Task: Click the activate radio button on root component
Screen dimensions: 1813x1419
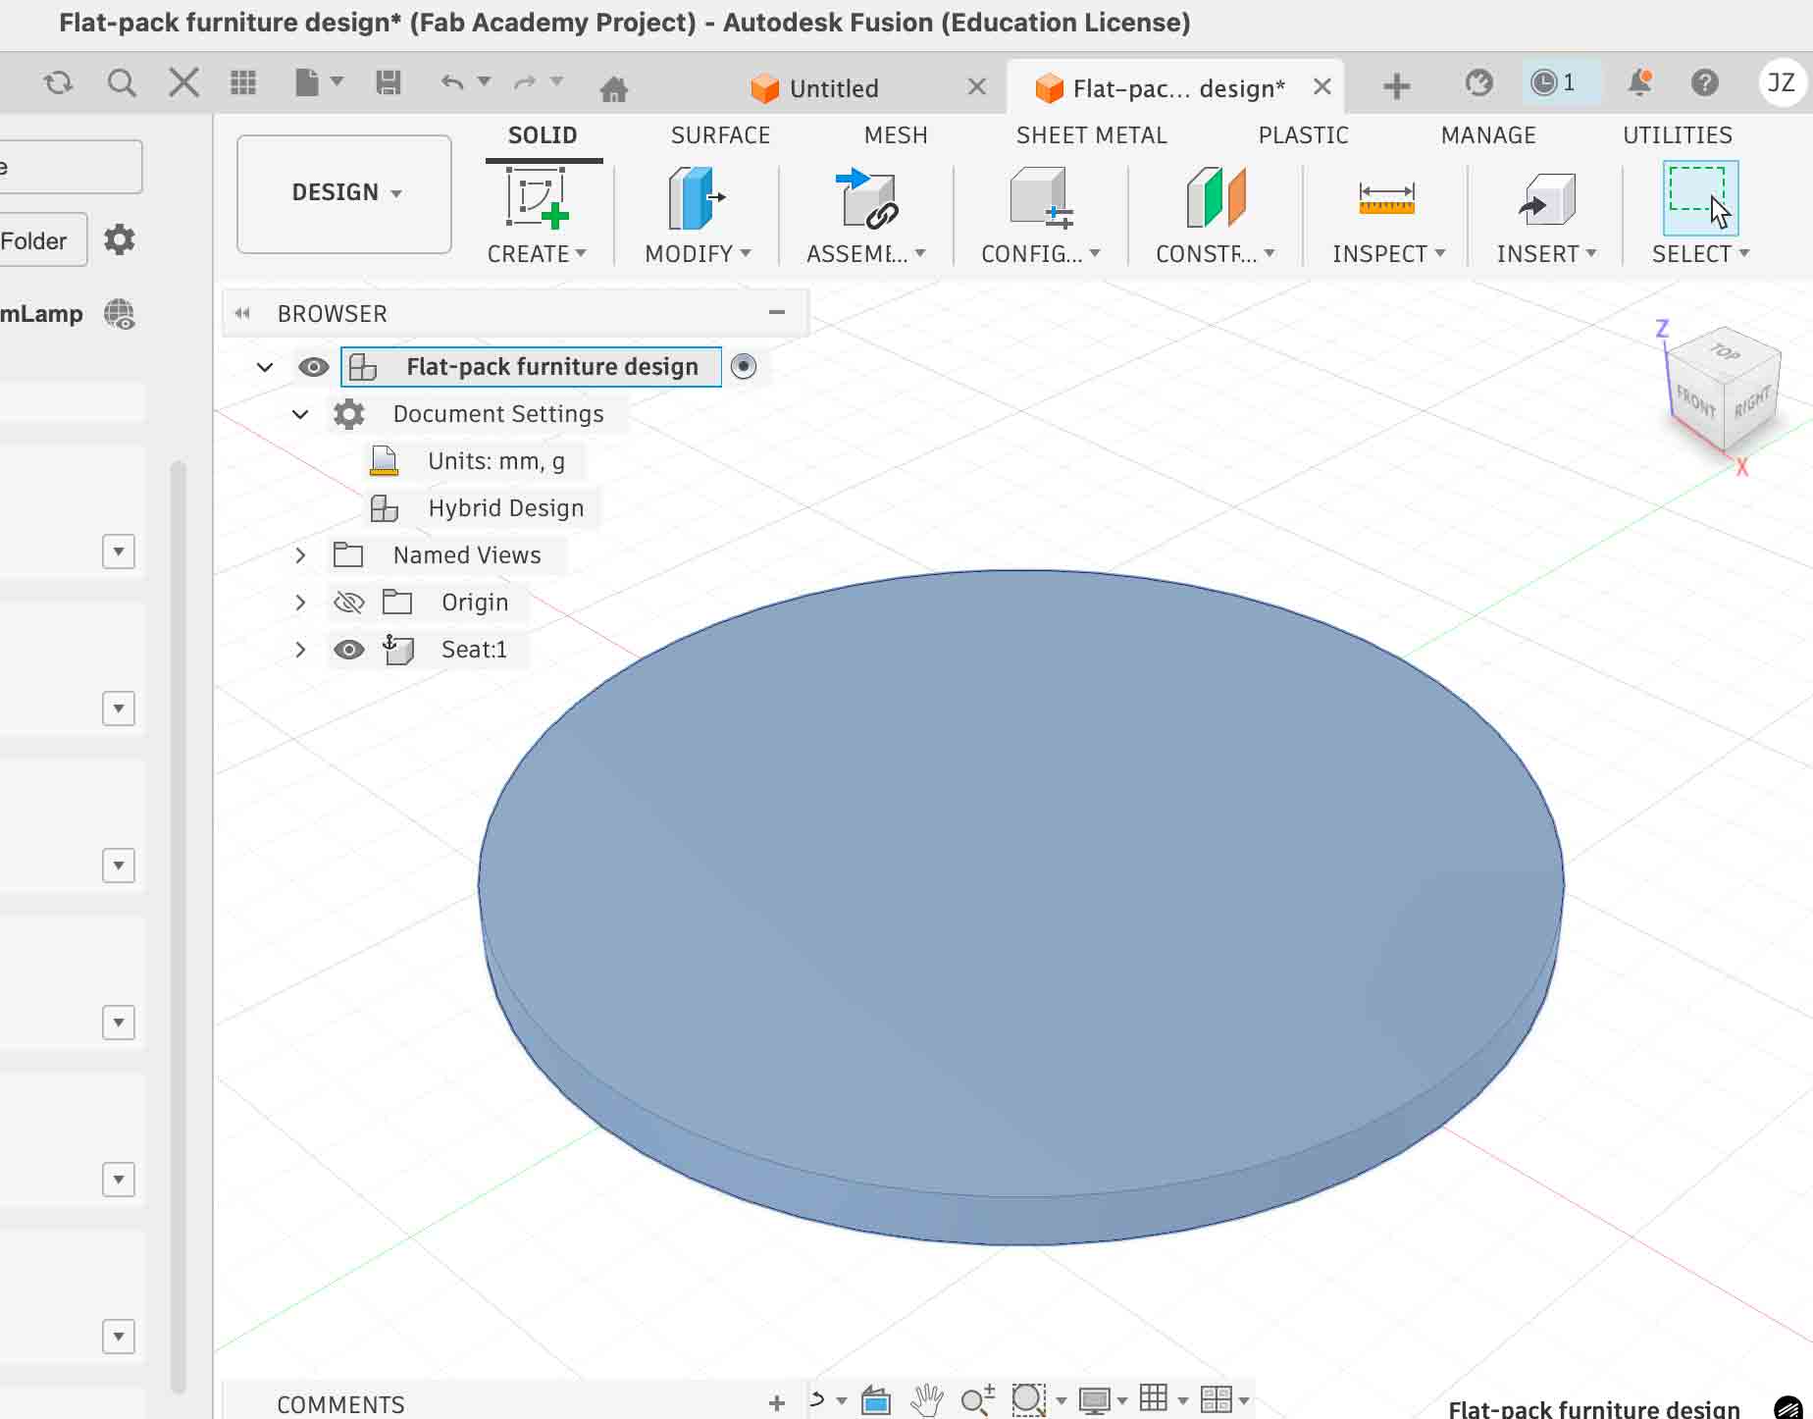Action: [x=744, y=367]
